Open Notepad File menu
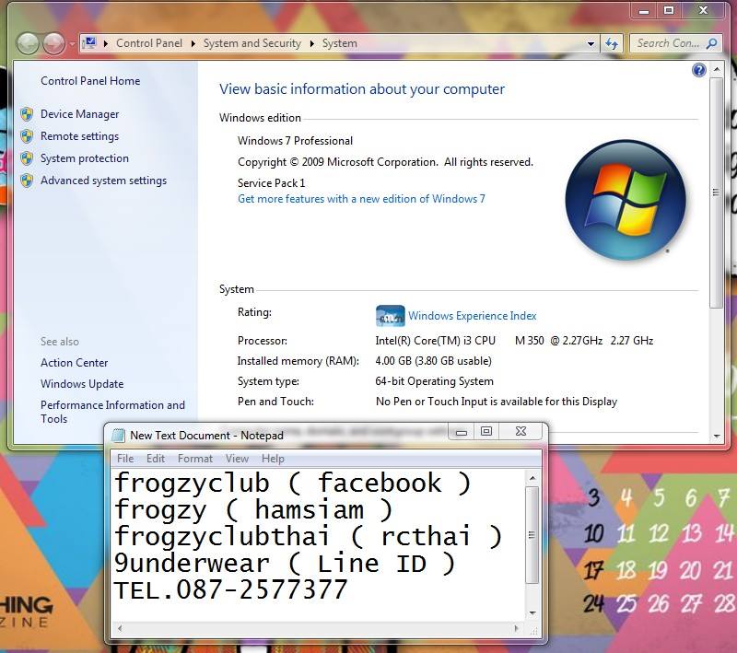The height and width of the screenshot is (653, 737). coord(125,459)
